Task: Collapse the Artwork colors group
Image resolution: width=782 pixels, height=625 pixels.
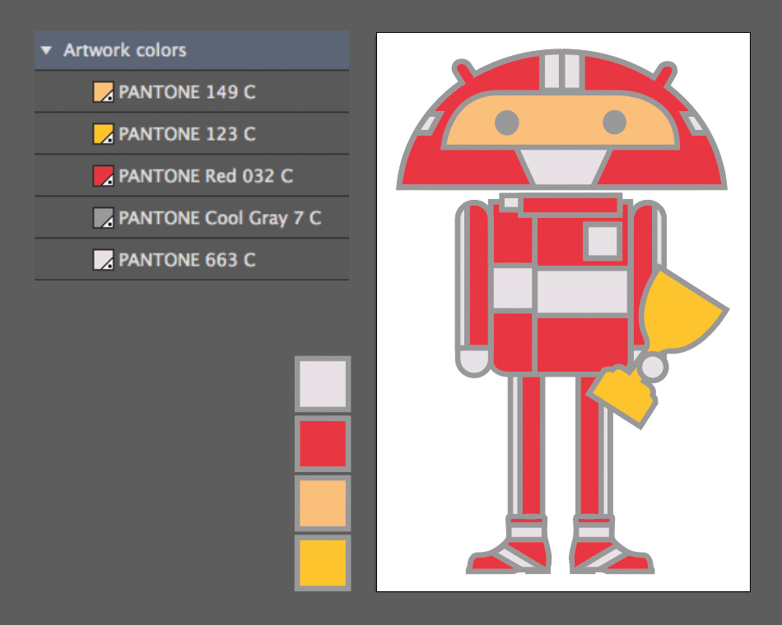Action: [x=47, y=50]
